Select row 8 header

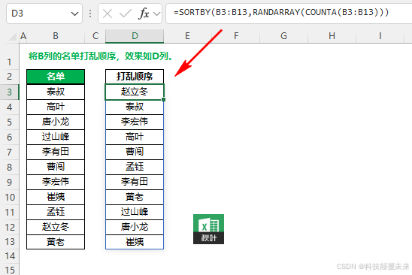click(10, 167)
